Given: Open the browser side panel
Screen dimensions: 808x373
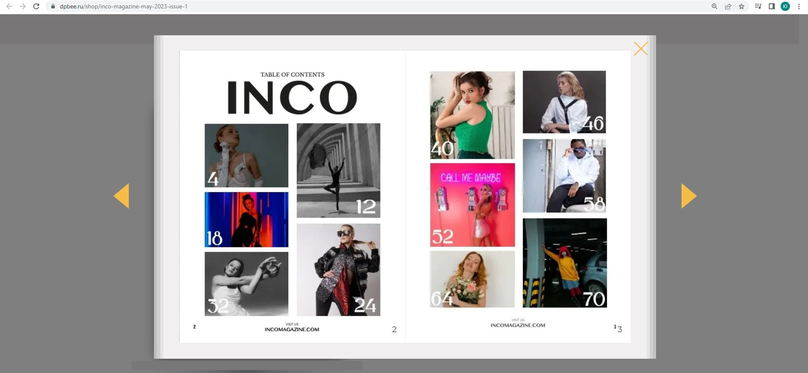Looking at the screenshot, I should coord(772,6).
